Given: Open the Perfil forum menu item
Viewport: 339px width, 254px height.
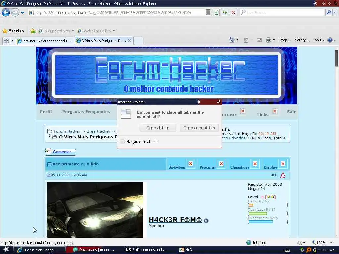Looking at the screenshot, I should [x=46, y=112].
